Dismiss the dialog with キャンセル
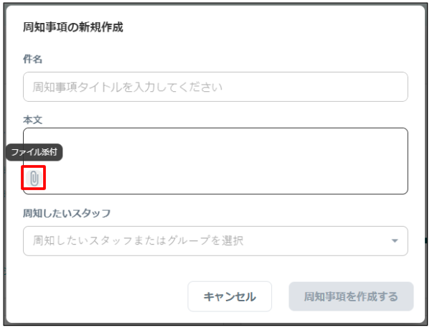Screen dimensions: 432x330 [230, 296]
